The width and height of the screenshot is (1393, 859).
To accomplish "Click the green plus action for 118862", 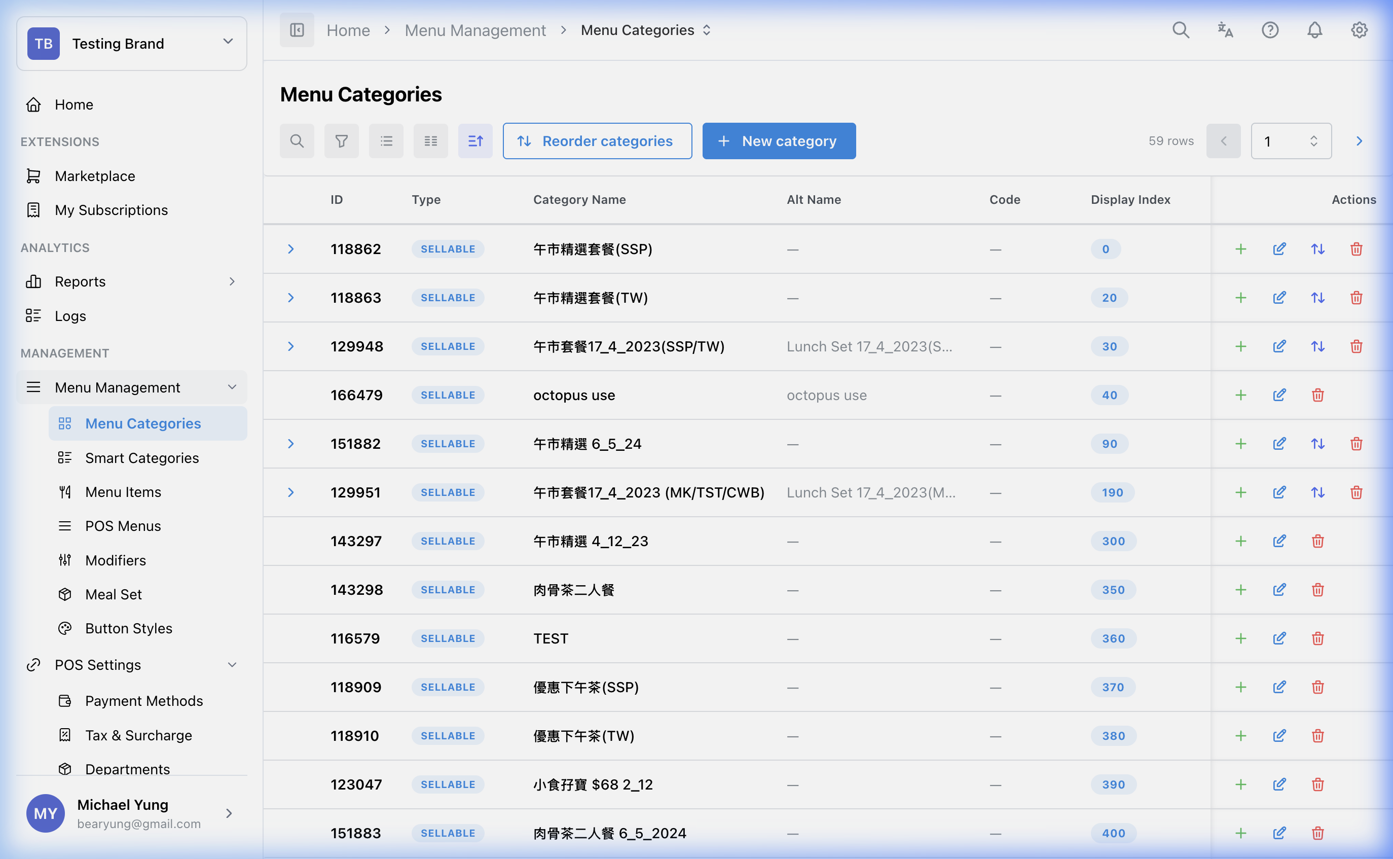I will [x=1241, y=249].
